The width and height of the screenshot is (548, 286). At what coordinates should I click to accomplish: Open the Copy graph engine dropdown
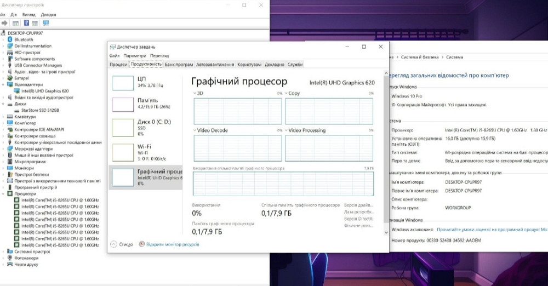point(287,94)
